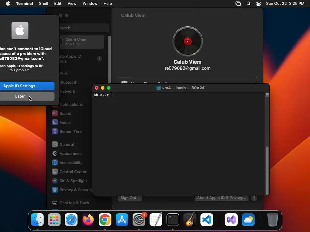Open the App Store dock icon

tap(122, 220)
